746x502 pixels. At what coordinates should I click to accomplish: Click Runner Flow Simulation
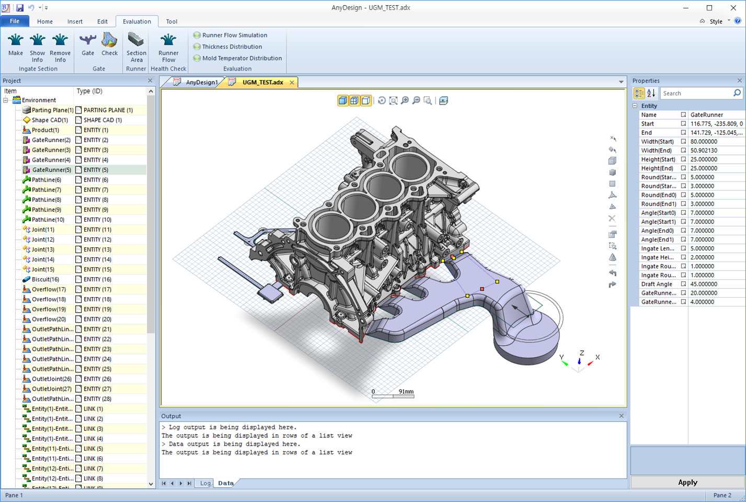[x=230, y=35]
